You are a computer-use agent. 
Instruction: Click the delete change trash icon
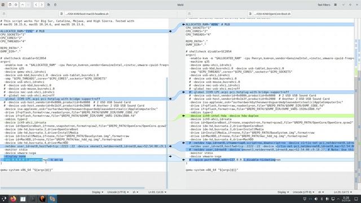(x=55, y=5)
